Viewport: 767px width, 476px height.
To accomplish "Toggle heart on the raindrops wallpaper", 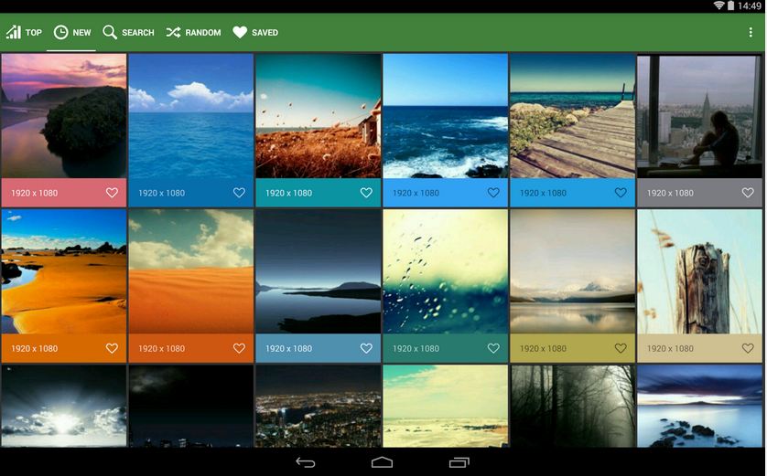I will point(493,348).
